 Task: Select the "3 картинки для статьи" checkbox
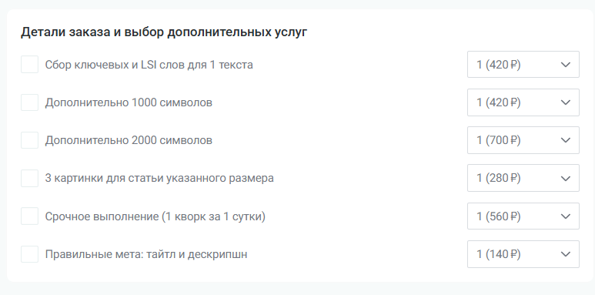29,178
